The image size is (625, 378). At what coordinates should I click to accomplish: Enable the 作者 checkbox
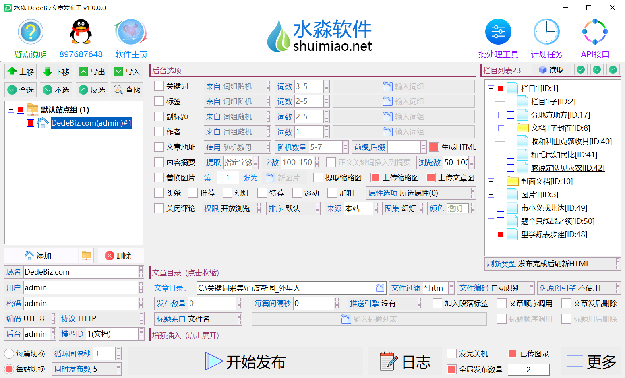[x=159, y=132]
